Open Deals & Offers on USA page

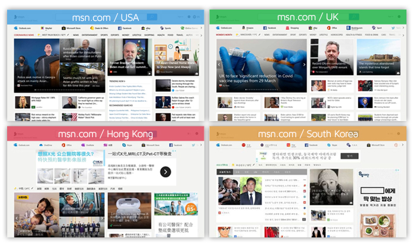(99, 28)
